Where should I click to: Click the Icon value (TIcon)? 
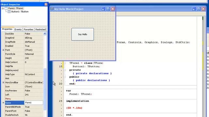click(28, 87)
